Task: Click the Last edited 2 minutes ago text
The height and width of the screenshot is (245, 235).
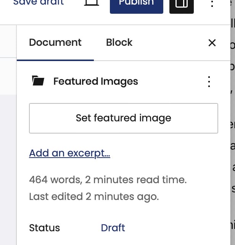Action: pos(94,197)
